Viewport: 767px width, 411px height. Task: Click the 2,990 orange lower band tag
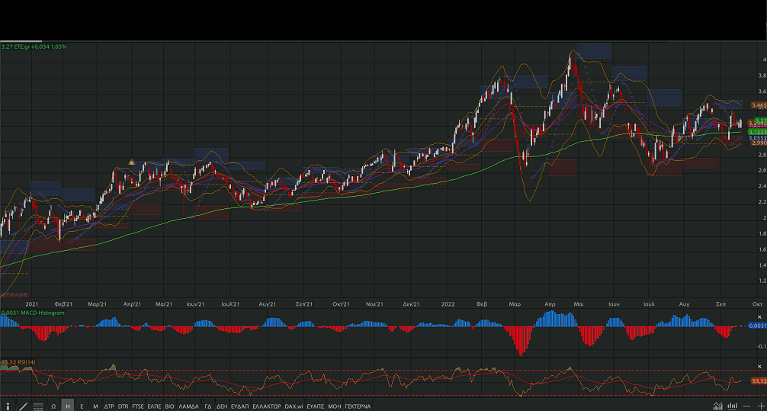pyautogui.click(x=759, y=143)
